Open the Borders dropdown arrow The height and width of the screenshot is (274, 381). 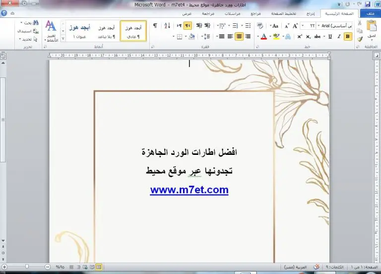pos(174,36)
